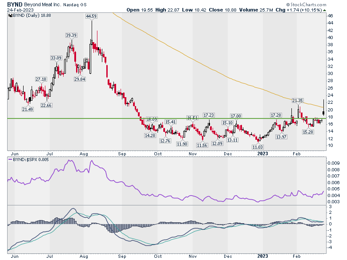Click the Chg +1.74 (+10.15%) value
The height and width of the screenshot is (260, 347).
pyautogui.click(x=299, y=10)
